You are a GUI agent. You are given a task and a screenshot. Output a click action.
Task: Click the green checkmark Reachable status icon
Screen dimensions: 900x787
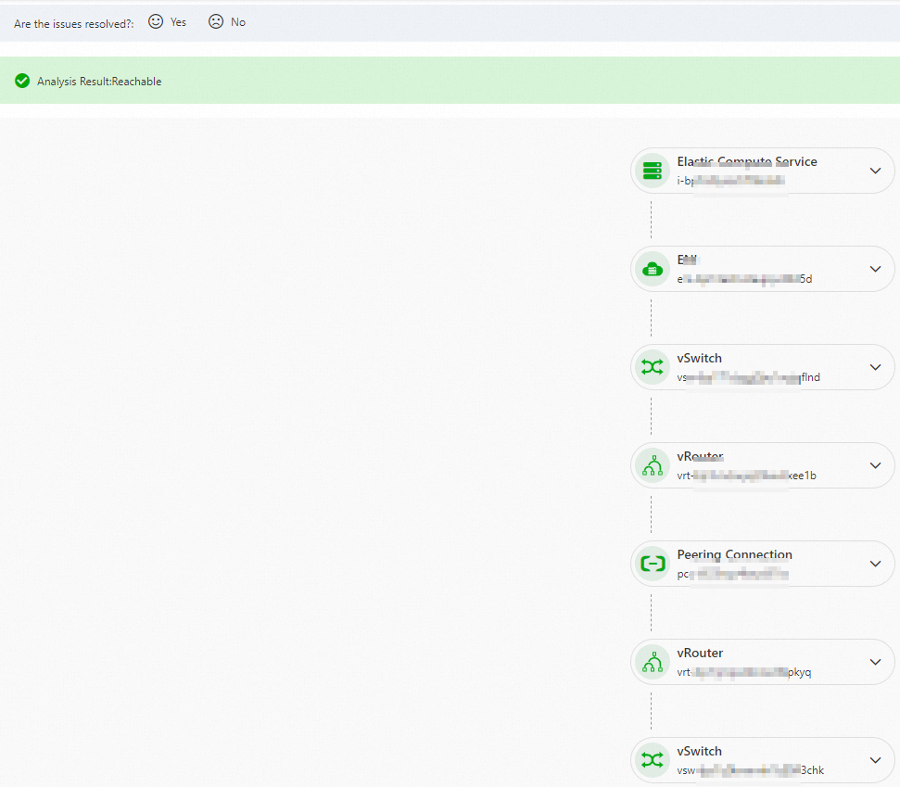click(22, 81)
